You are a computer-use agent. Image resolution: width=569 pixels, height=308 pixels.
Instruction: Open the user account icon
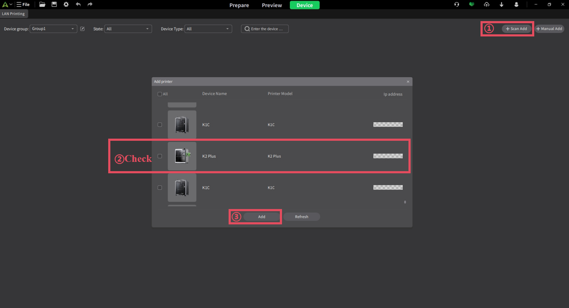coord(516,5)
